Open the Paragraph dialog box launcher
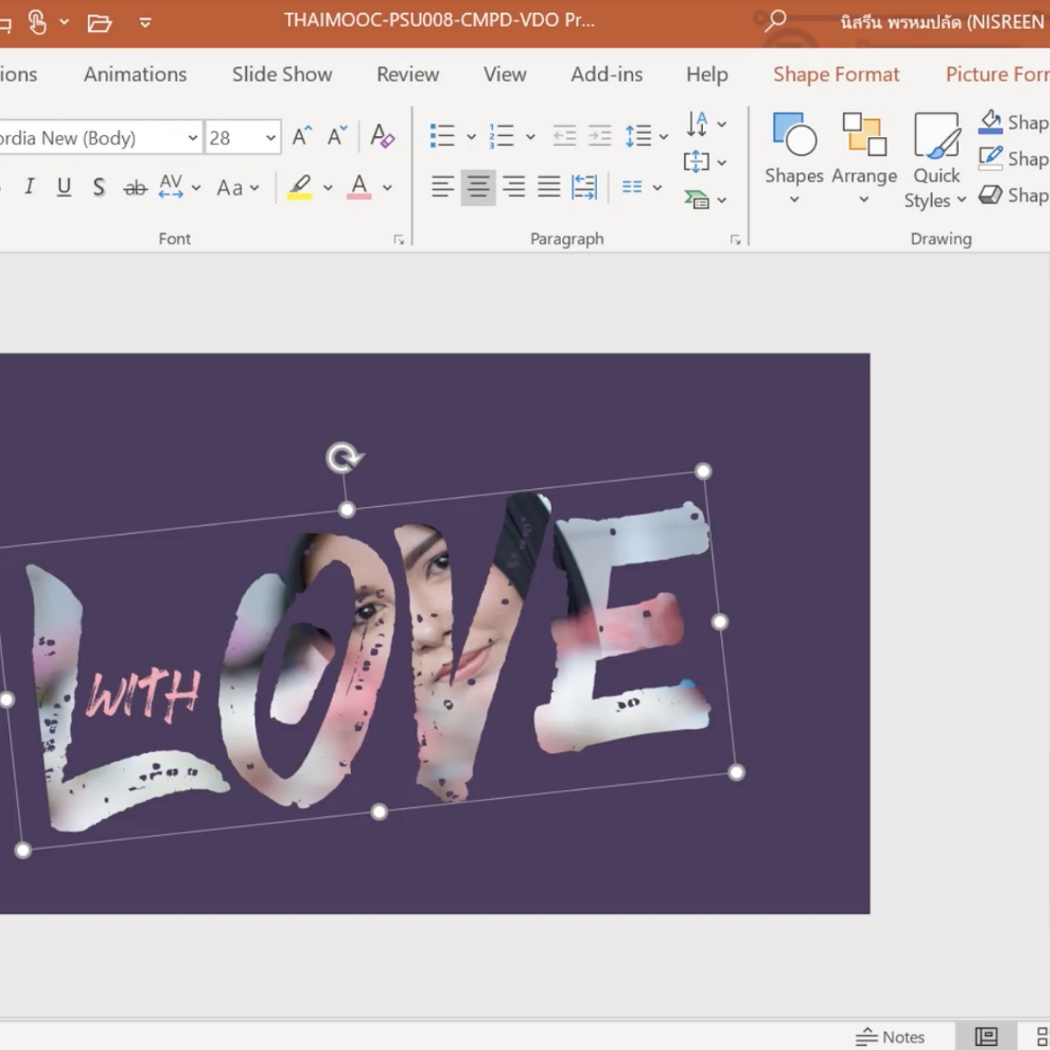This screenshot has width=1050, height=1050. point(735,240)
